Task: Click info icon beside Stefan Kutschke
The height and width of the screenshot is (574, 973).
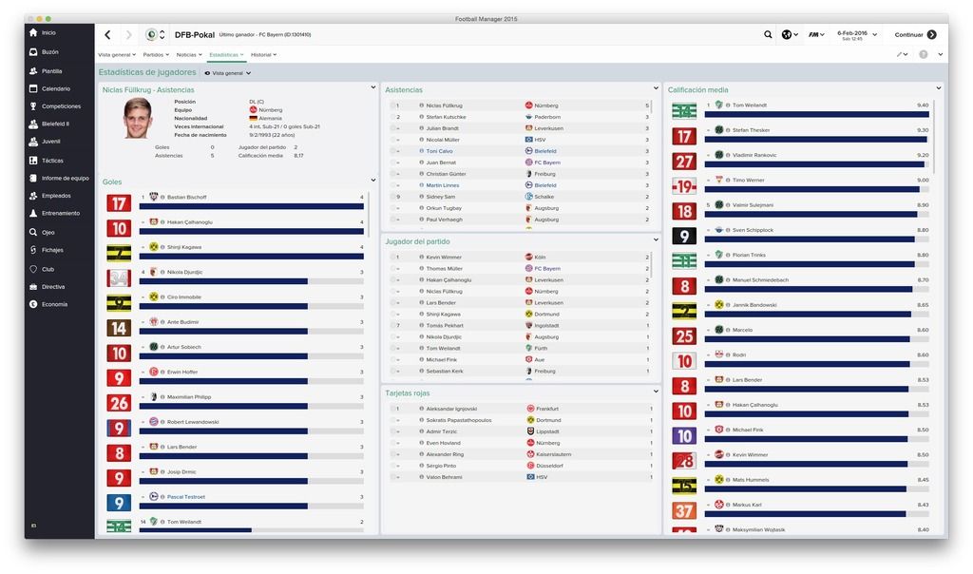Action: (421, 117)
